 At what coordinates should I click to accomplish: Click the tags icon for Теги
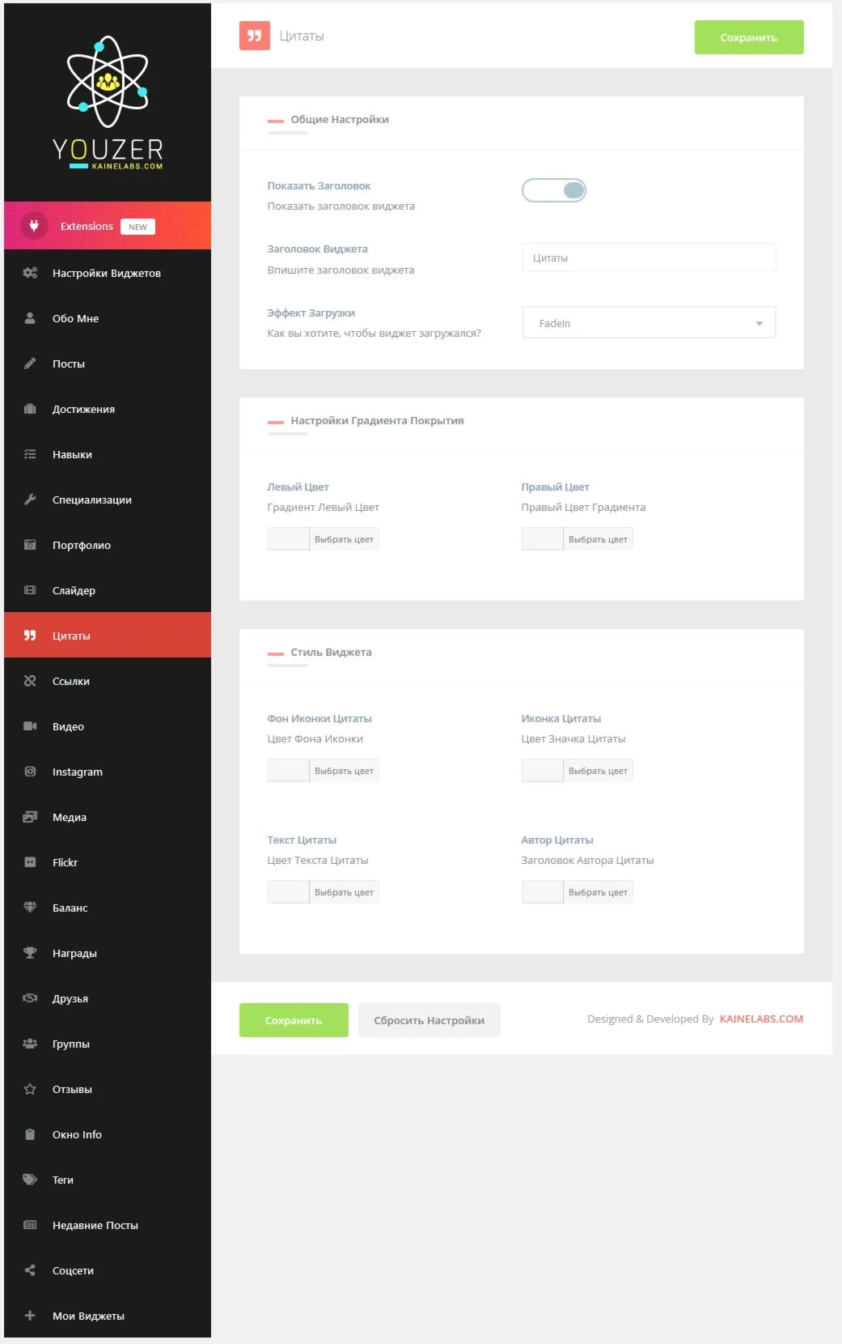pyautogui.click(x=30, y=1180)
